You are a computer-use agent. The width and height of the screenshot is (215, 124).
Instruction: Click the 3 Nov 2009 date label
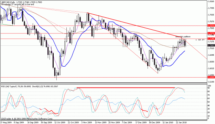pyautogui.click(x=87, y=122)
